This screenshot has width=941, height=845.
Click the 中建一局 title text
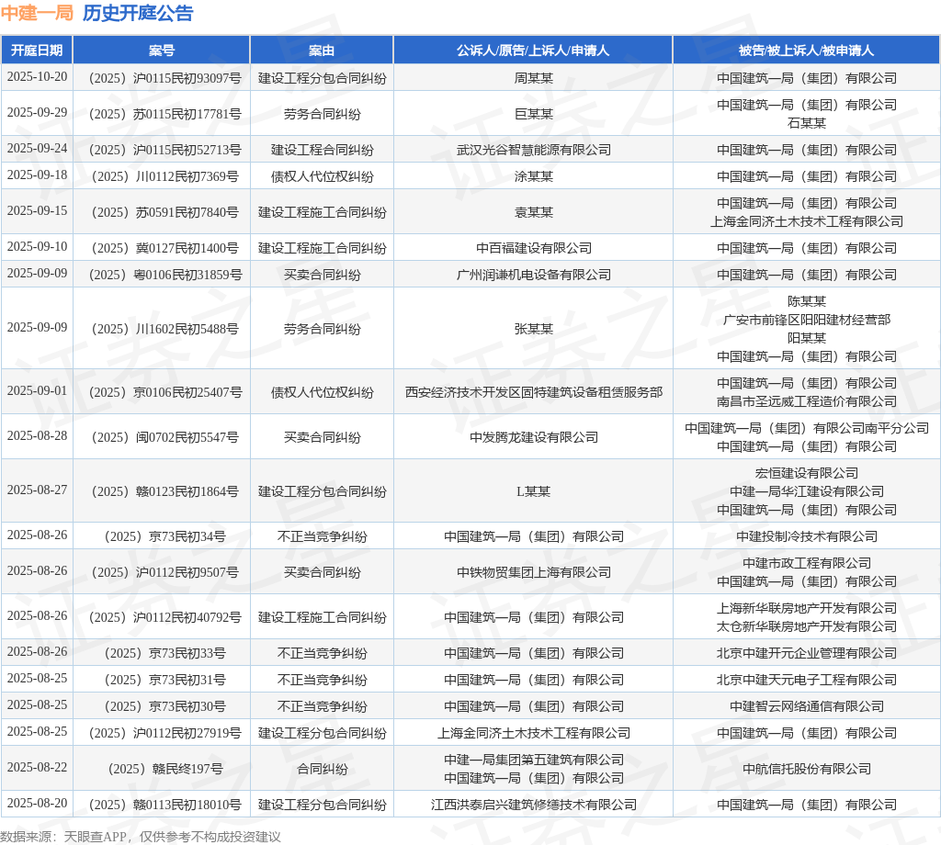[x=37, y=13]
